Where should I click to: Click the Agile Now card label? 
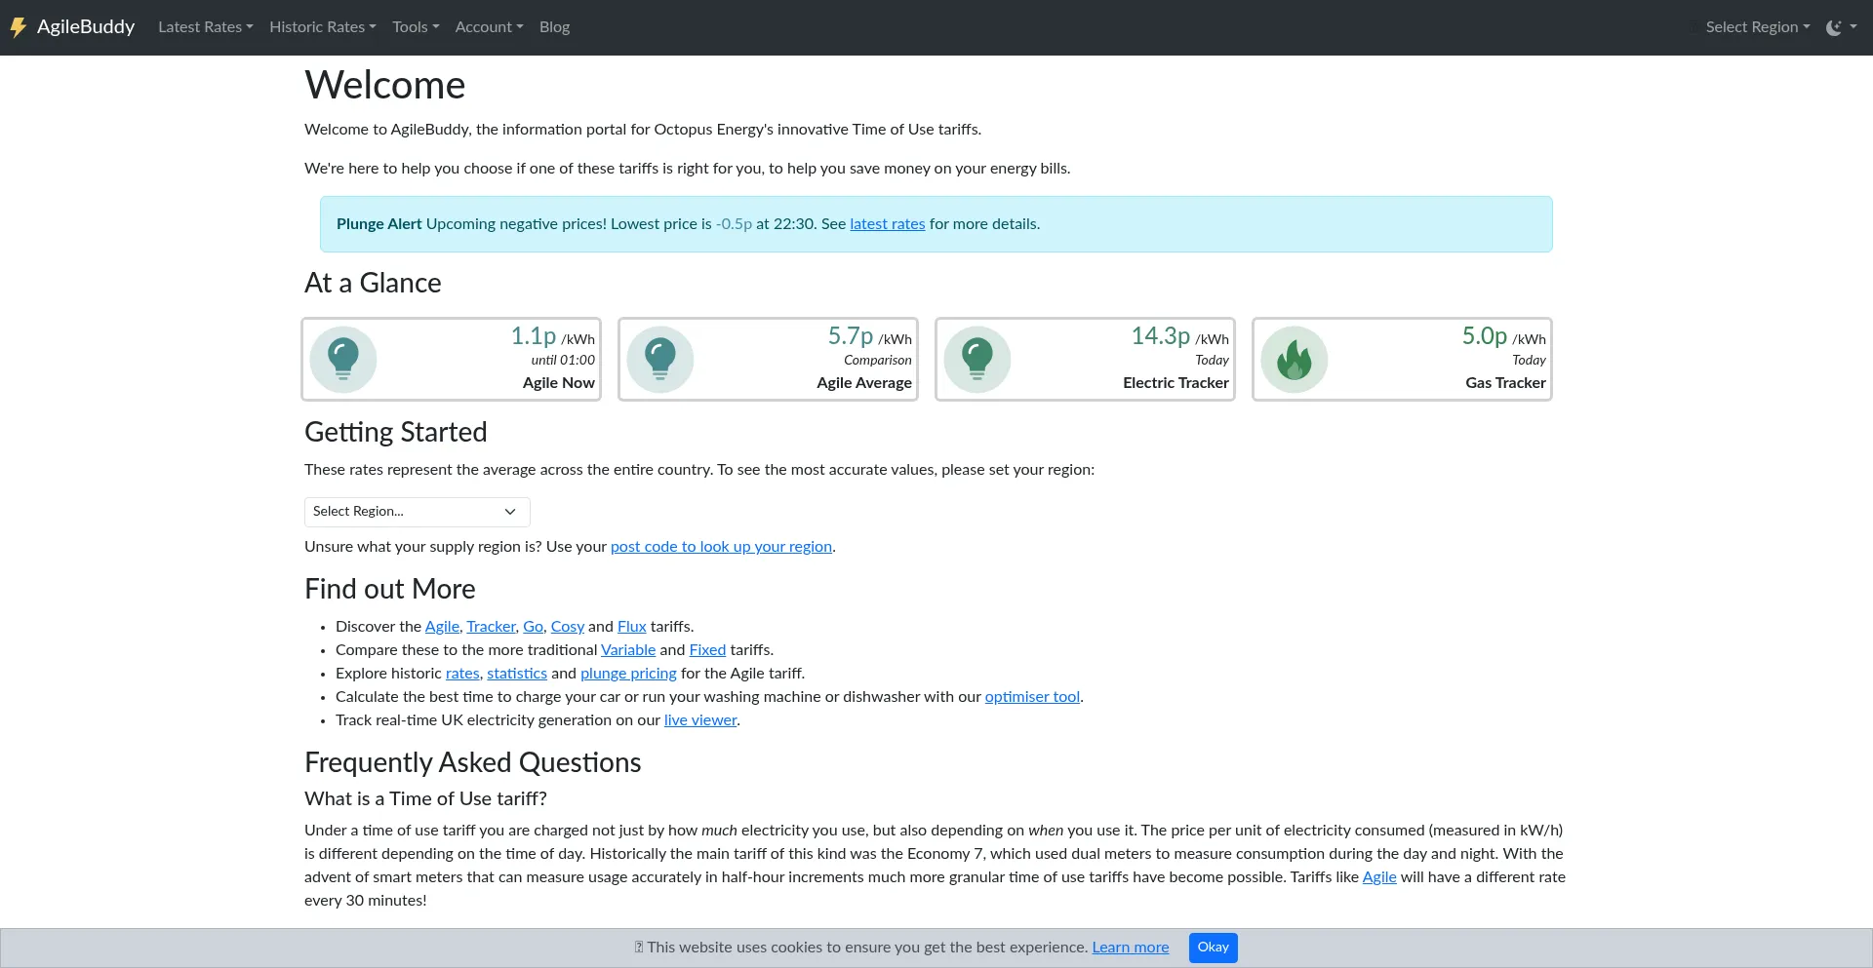click(559, 383)
